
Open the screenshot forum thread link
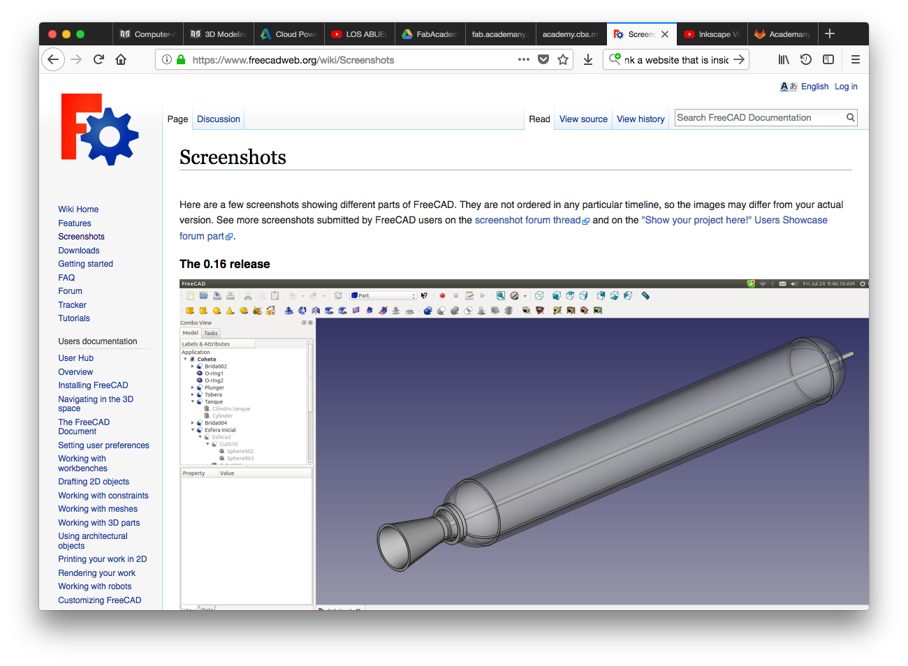click(527, 220)
